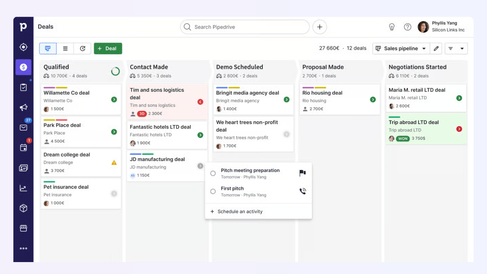Click the green + Deal button
This screenshot has width=487, height=274.
[x=108, y=48]
